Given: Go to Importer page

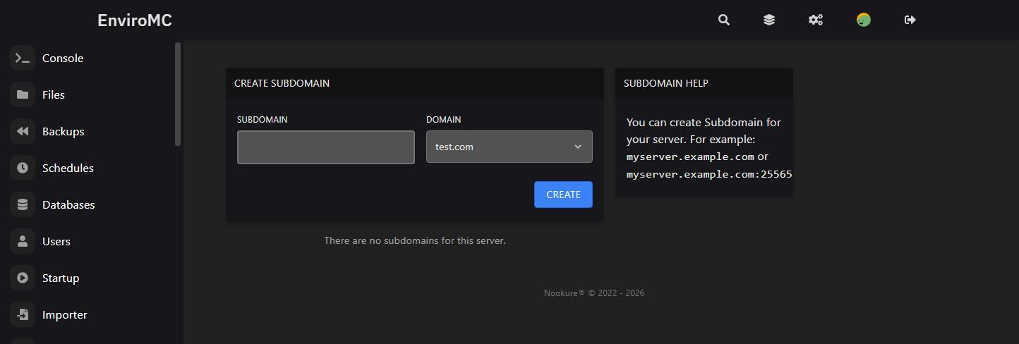Looking at the screenshot, I should pos(65,314).
